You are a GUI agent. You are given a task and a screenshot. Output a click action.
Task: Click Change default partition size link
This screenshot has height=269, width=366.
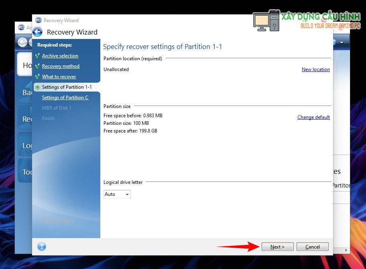(313, 117)
